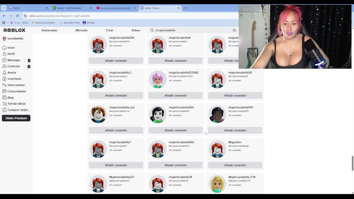The image size is (354, 199).
Task: Click the Roblox logo
Action: tap(14, 30)
